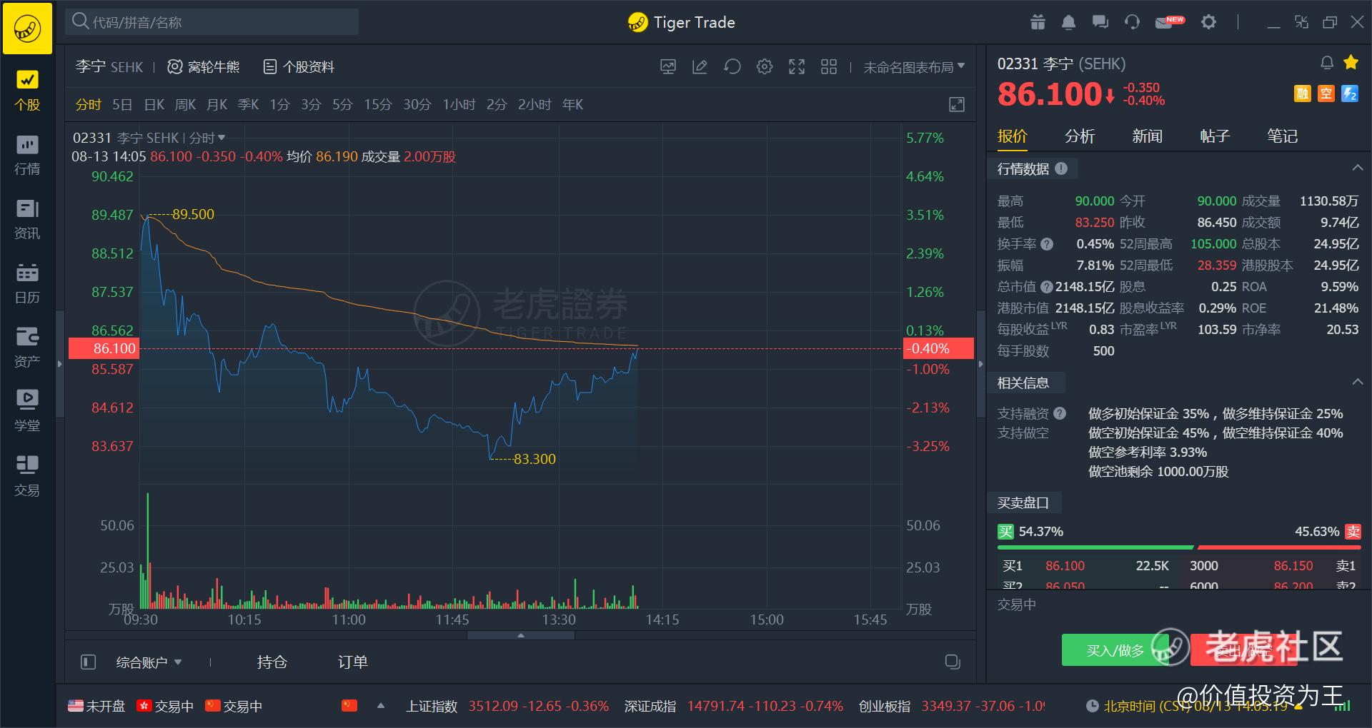The height and width of the screenshot is (728, 1372).
Task: Switch to the 15分 chart period
Action: 378,105
